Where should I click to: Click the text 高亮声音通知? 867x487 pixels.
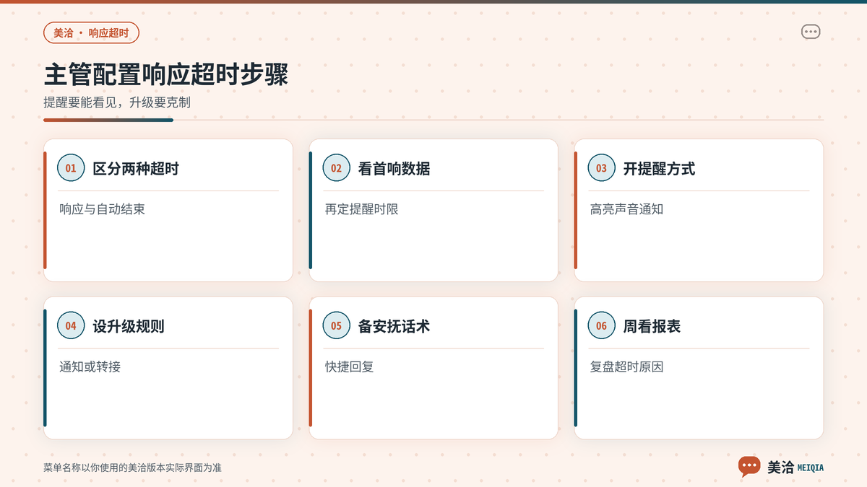click(x=626, y=209)
